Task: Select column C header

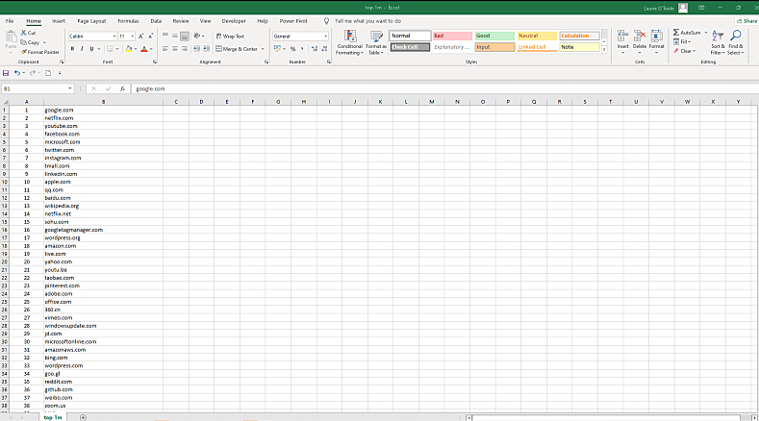Action: (x=176, y=102)
